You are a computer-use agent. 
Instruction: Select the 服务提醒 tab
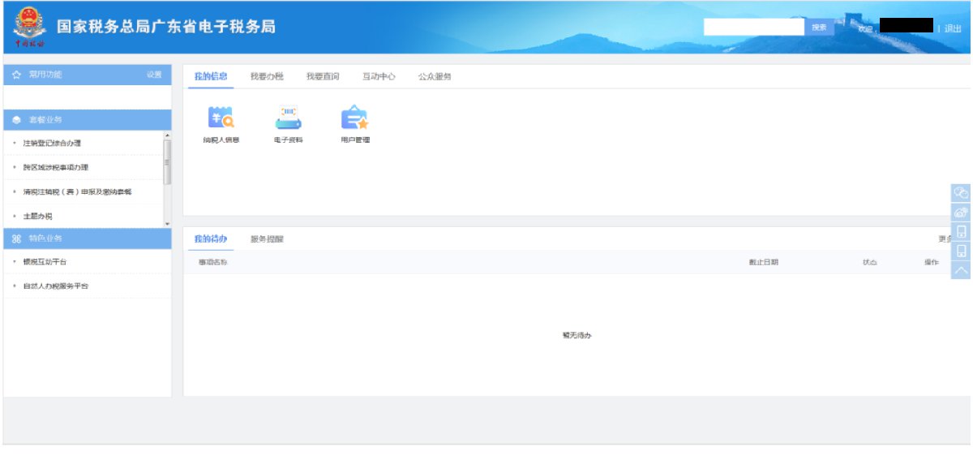click(267, 239)
